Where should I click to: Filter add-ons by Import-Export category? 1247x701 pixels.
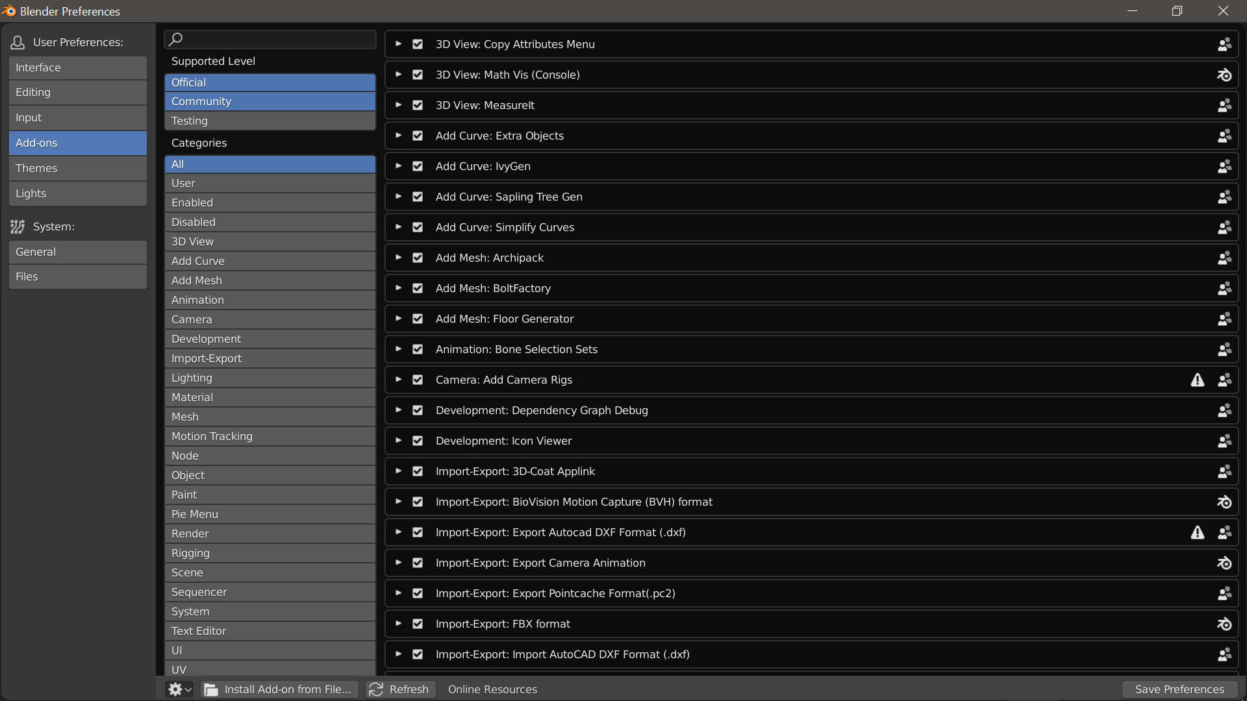pyautogui.click(x=270, y=358)
